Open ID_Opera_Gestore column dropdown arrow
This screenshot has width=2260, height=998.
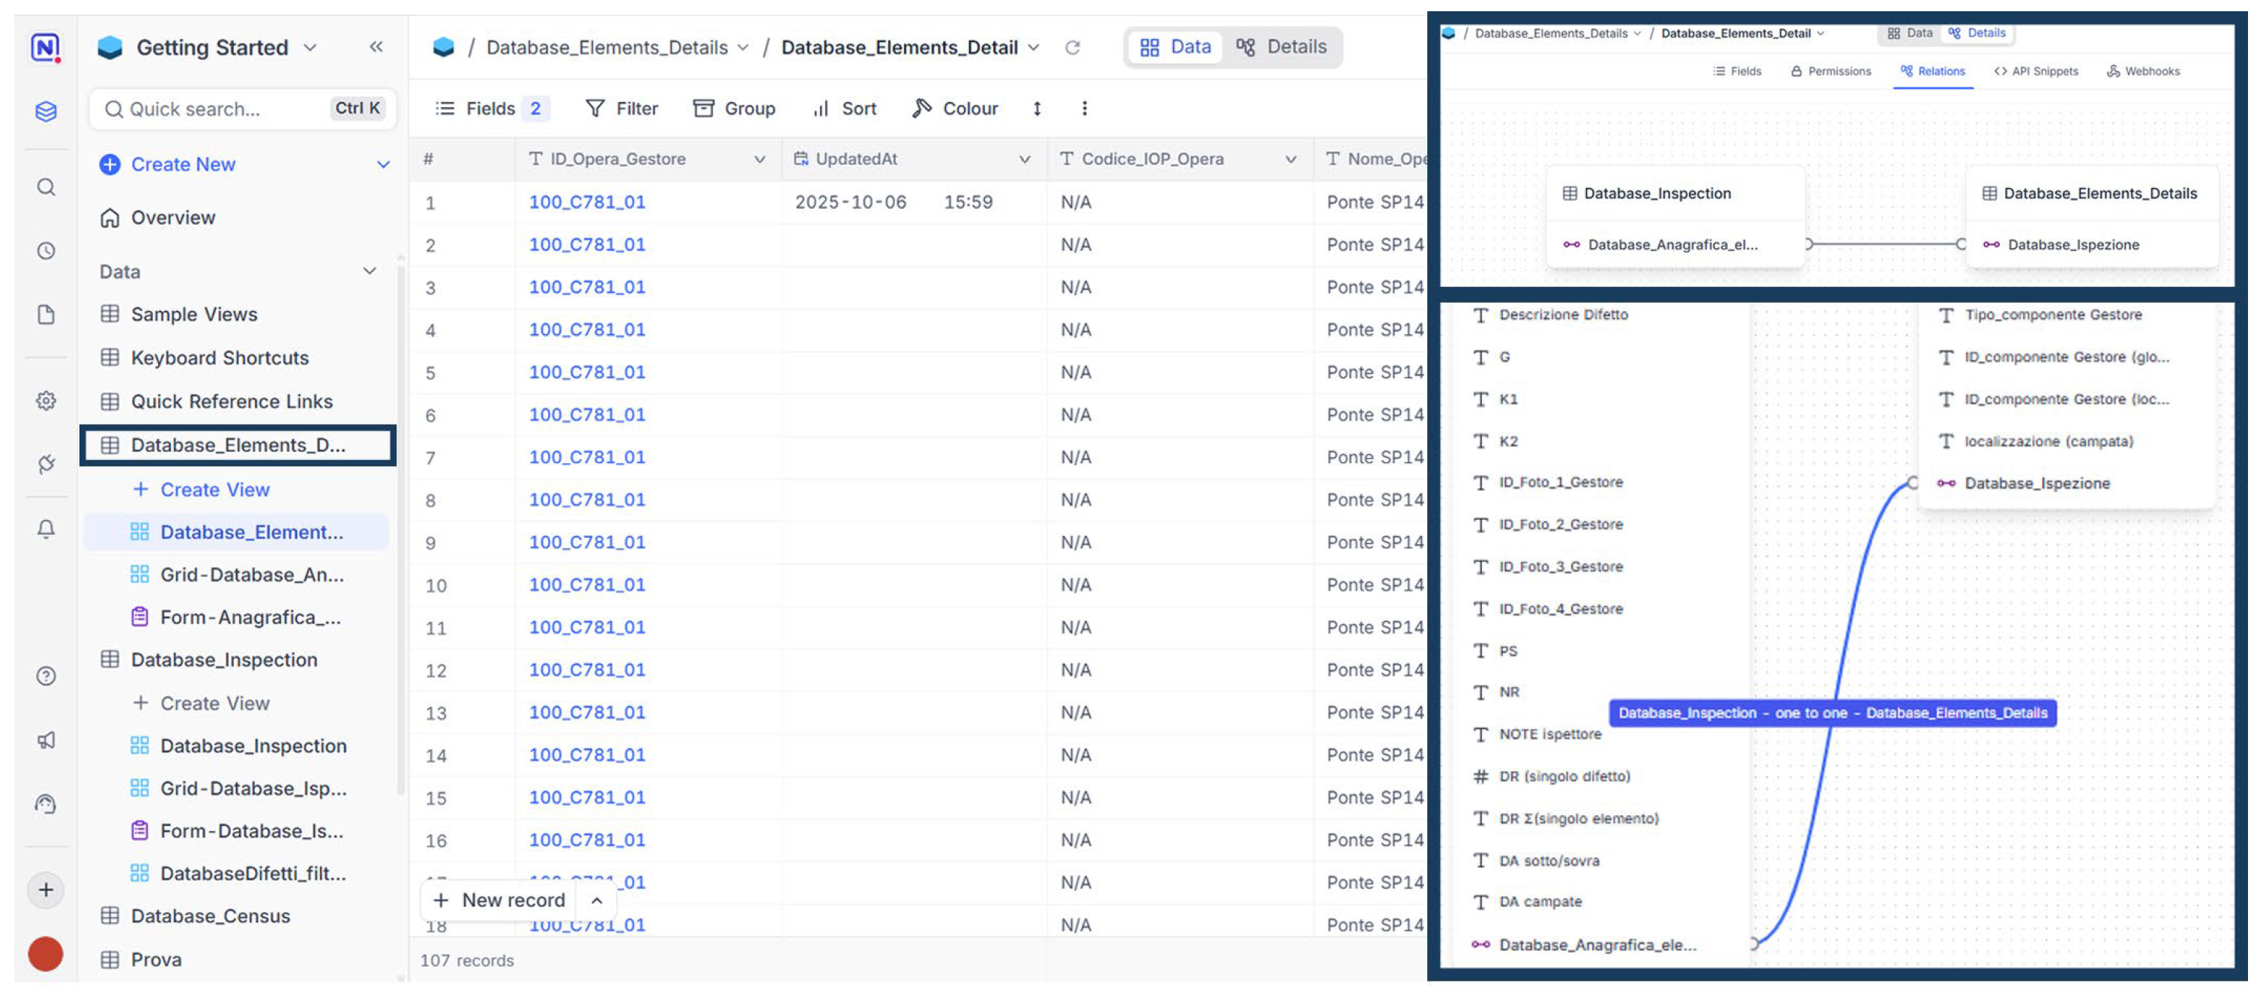[760, 160]
